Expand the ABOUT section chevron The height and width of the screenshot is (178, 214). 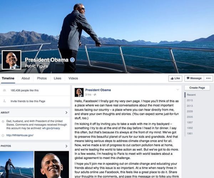[66, 112]
